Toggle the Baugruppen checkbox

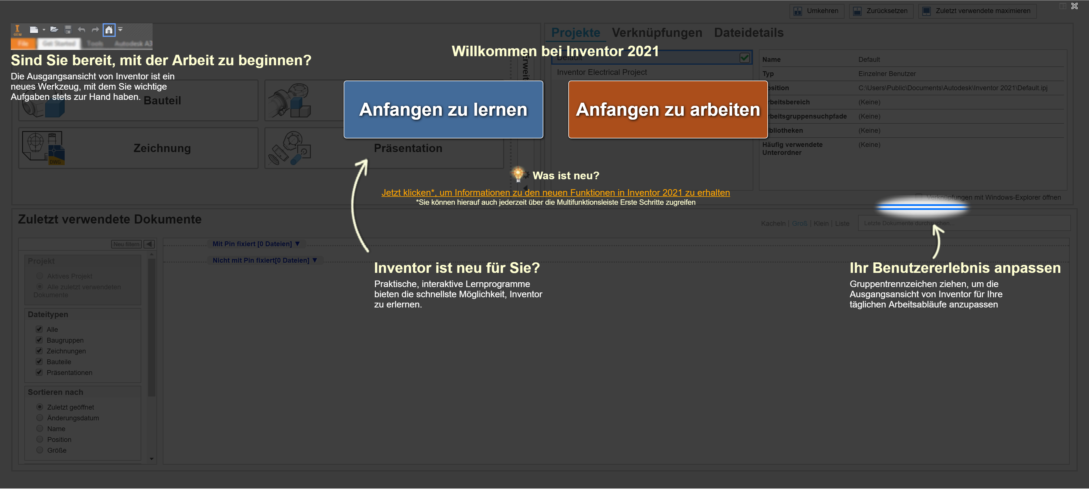click(39, 340)
